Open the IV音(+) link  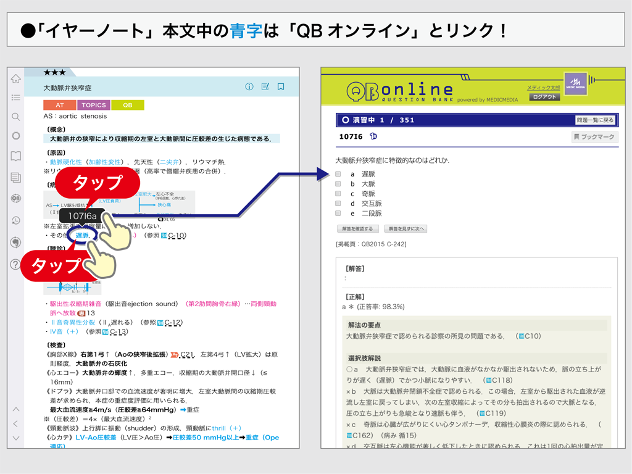coord(64,331)
